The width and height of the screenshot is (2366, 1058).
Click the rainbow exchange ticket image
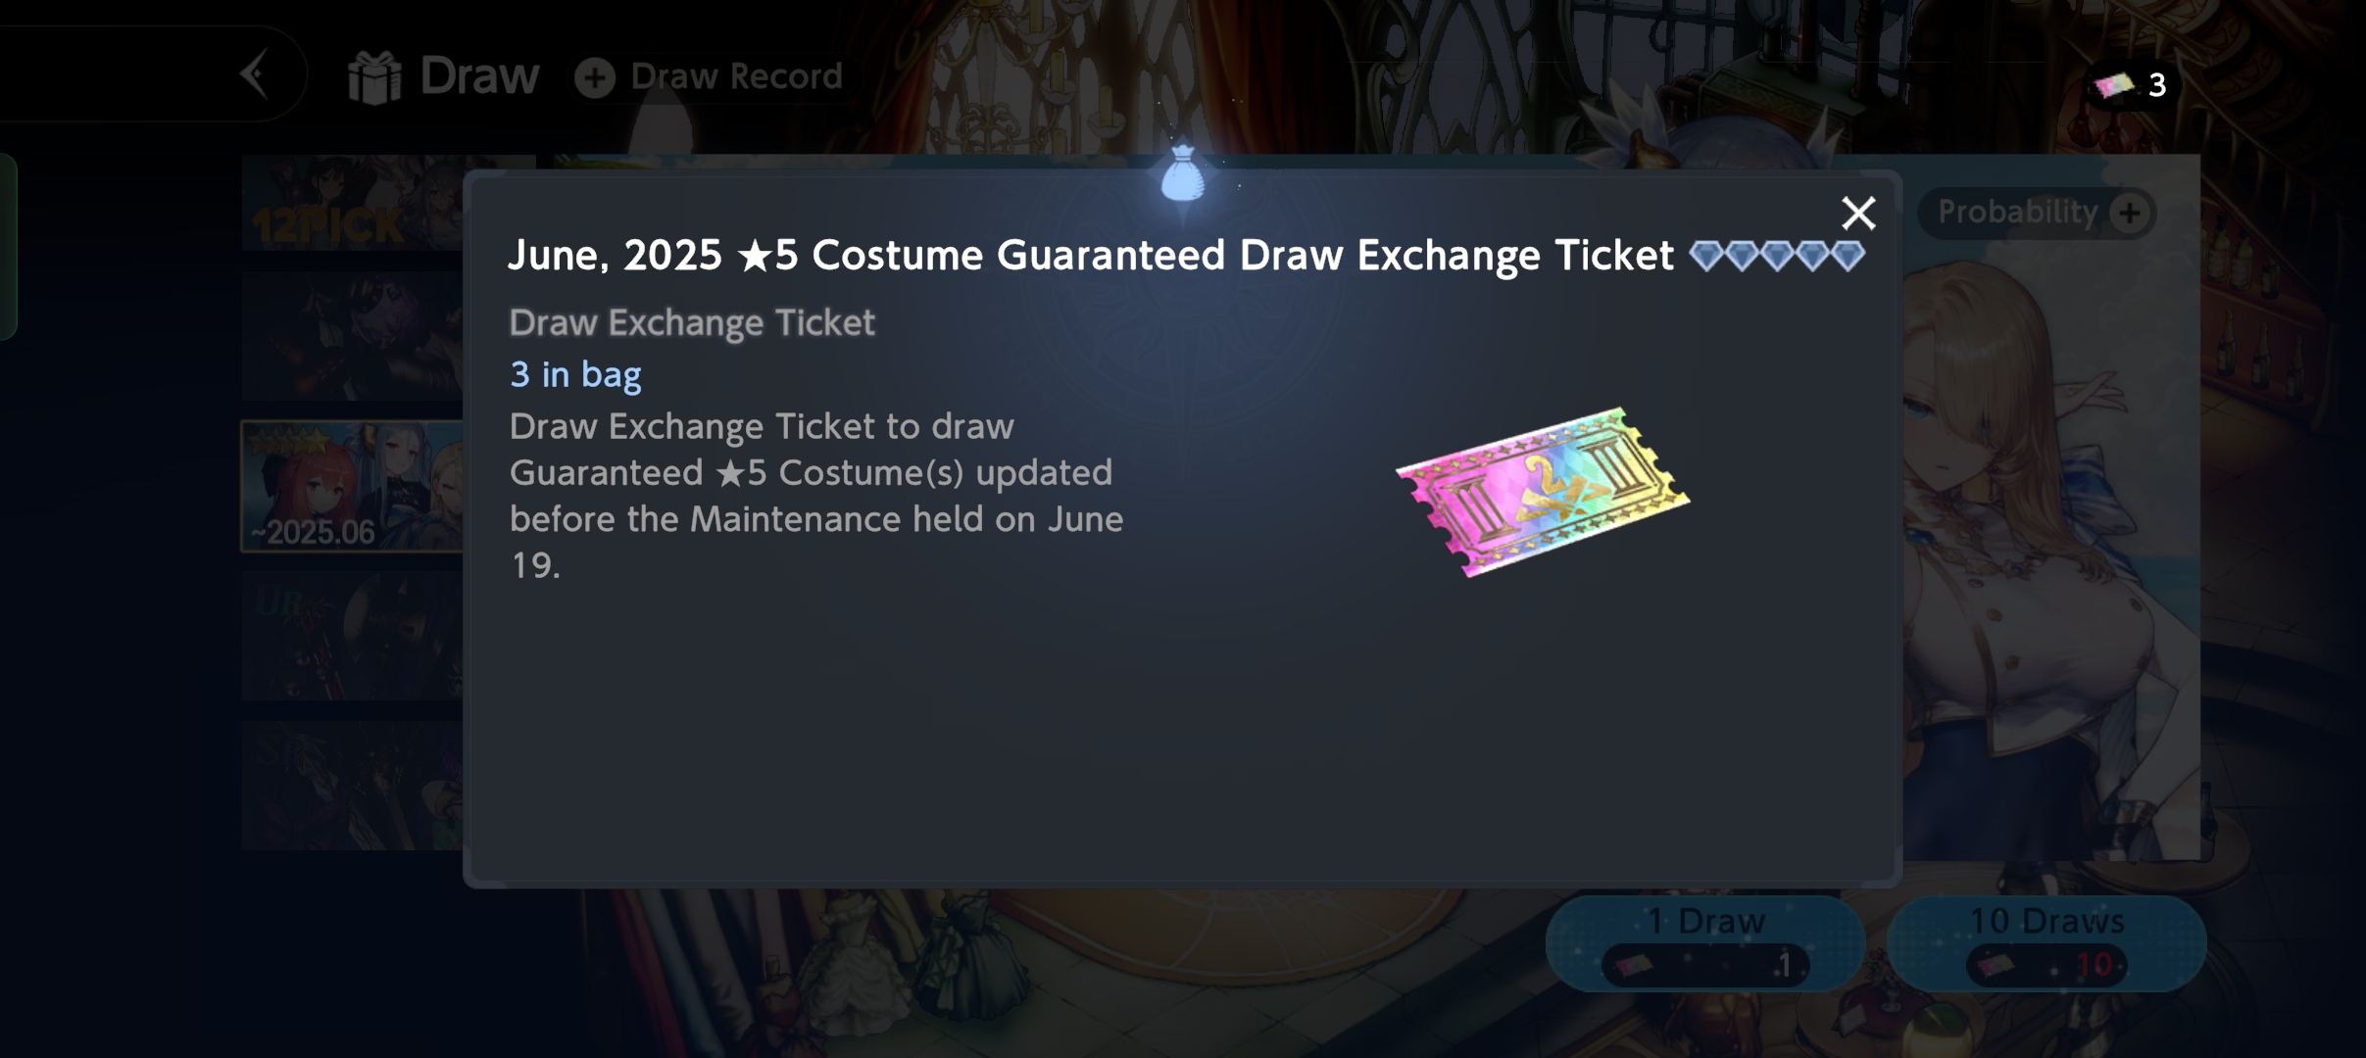coord(1543,492)
